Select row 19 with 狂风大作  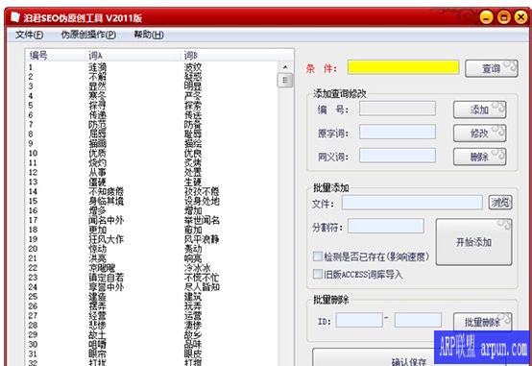point(152,239)
